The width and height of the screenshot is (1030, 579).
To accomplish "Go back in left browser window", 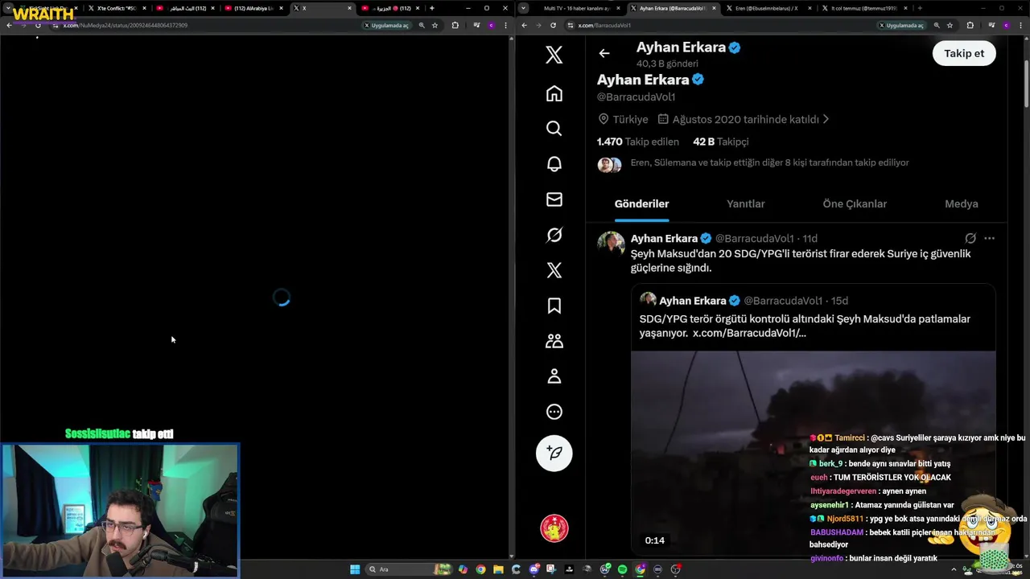I will (x=9, y=25).
